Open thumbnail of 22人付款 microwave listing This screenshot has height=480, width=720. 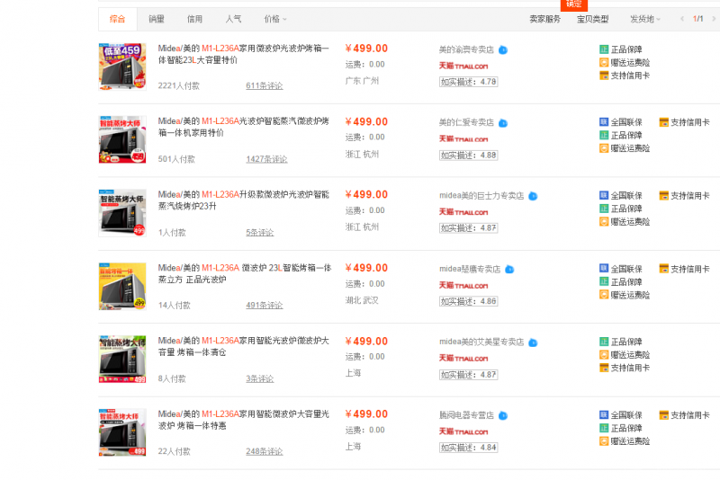pos(122,432)
